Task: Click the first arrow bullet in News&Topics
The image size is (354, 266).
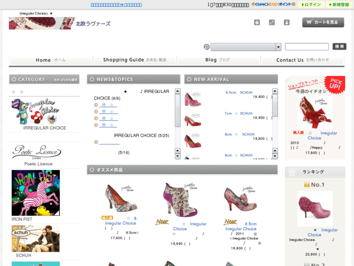Action: tap(96, 105)
